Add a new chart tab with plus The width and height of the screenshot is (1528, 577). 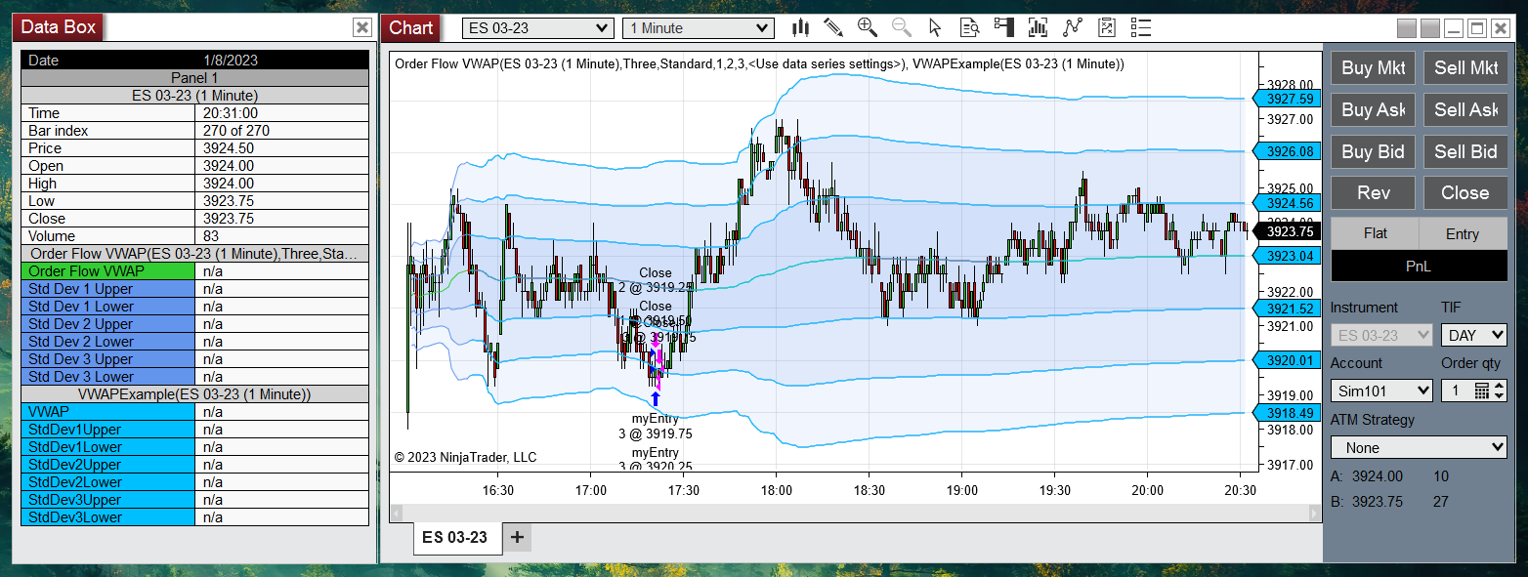pyautogui.click(x=517, y=537)
